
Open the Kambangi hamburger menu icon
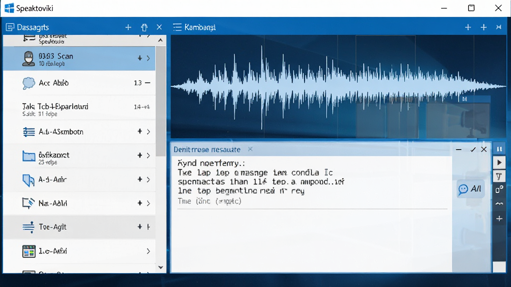[x=177, y=27]
